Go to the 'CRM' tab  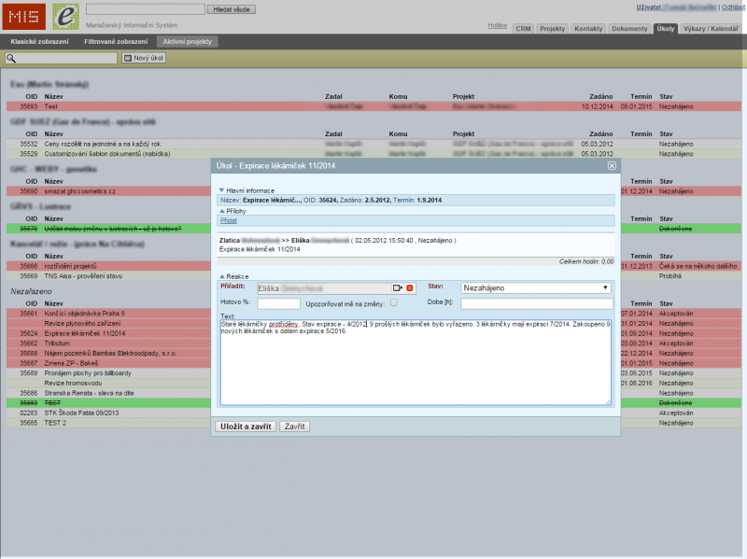coord(523,29)
